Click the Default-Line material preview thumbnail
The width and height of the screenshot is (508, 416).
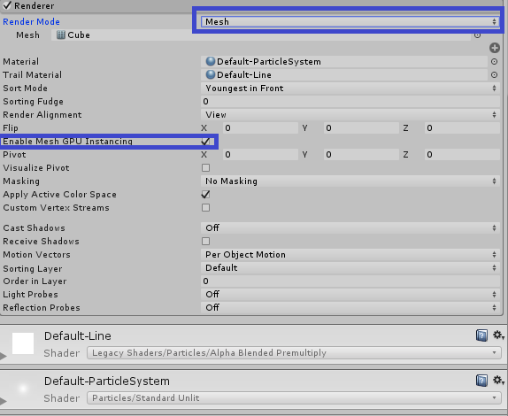pyautogui.click(x=23, y=343)
